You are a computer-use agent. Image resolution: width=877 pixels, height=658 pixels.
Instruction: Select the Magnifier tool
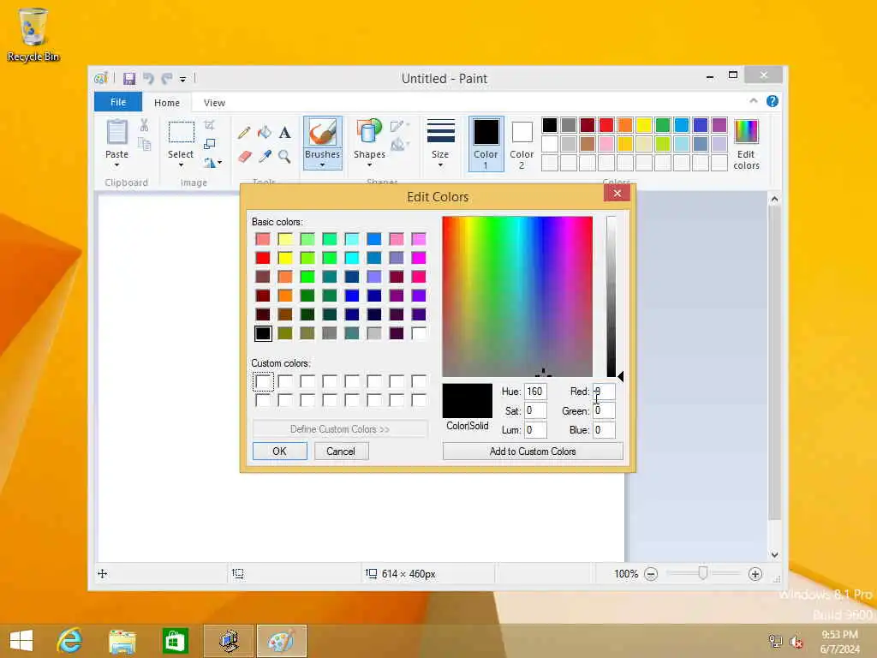284,156
